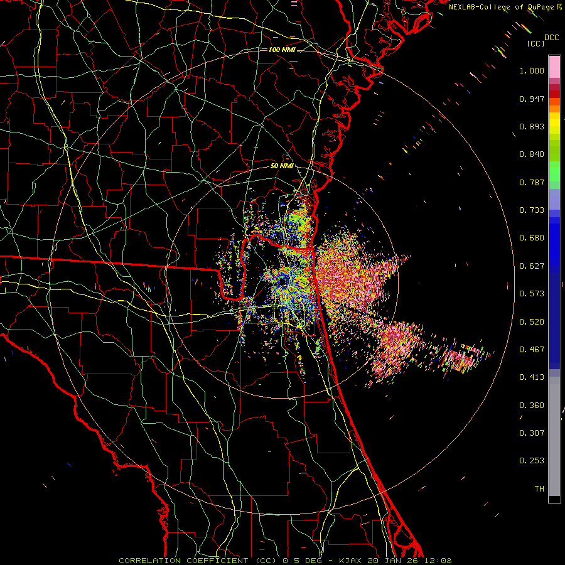Viewport: 565px width, 565px height.
Task: Click the TH threshold label
Action: 539,489
